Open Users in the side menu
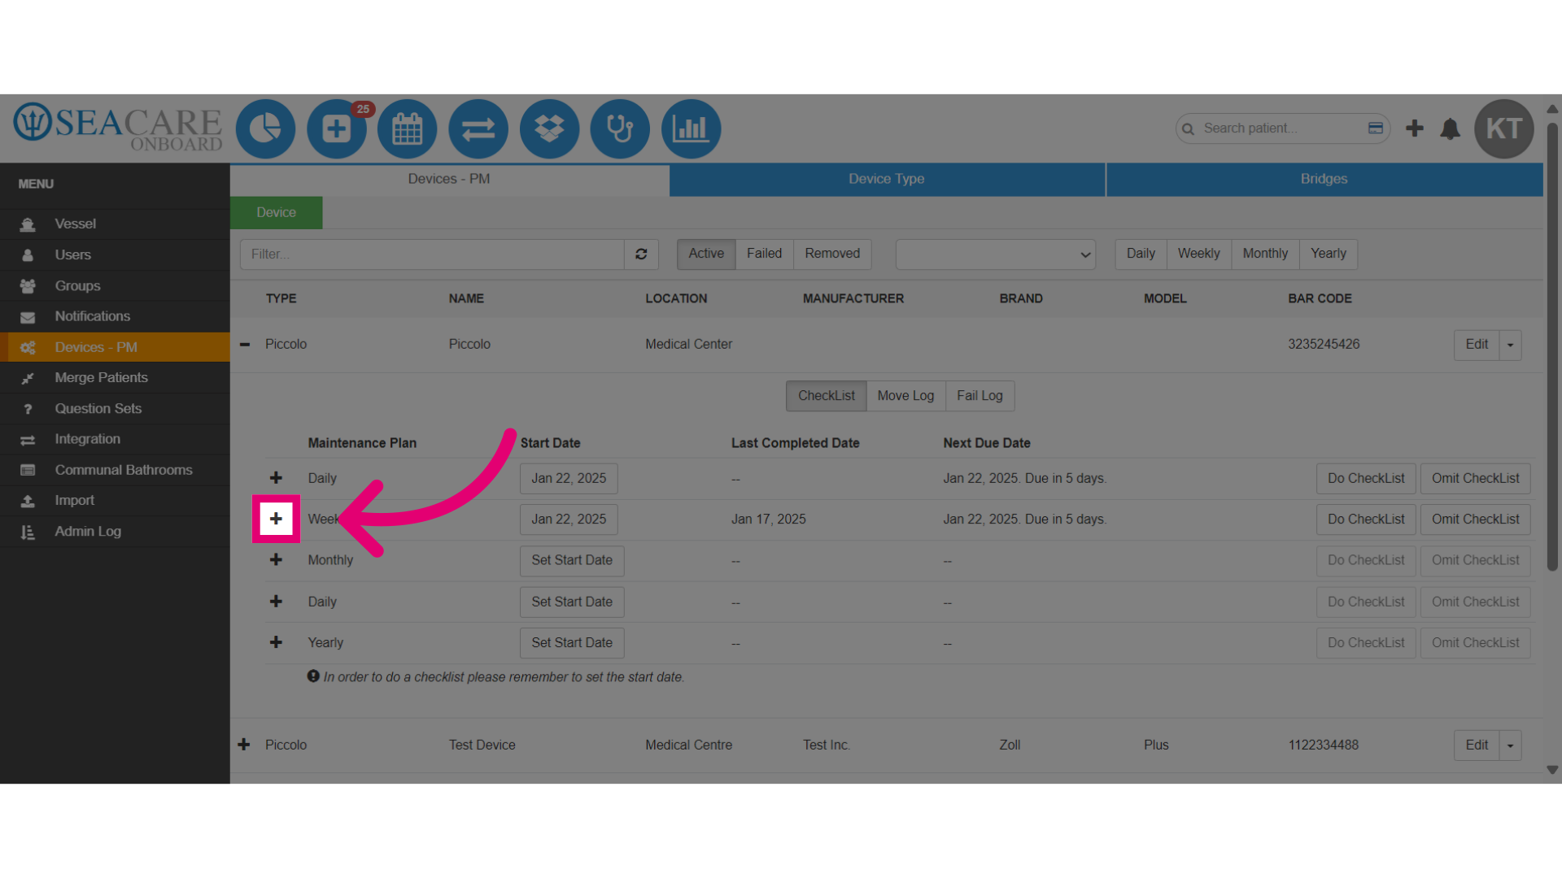The image size is (1562, 878). tap(115, 254)
